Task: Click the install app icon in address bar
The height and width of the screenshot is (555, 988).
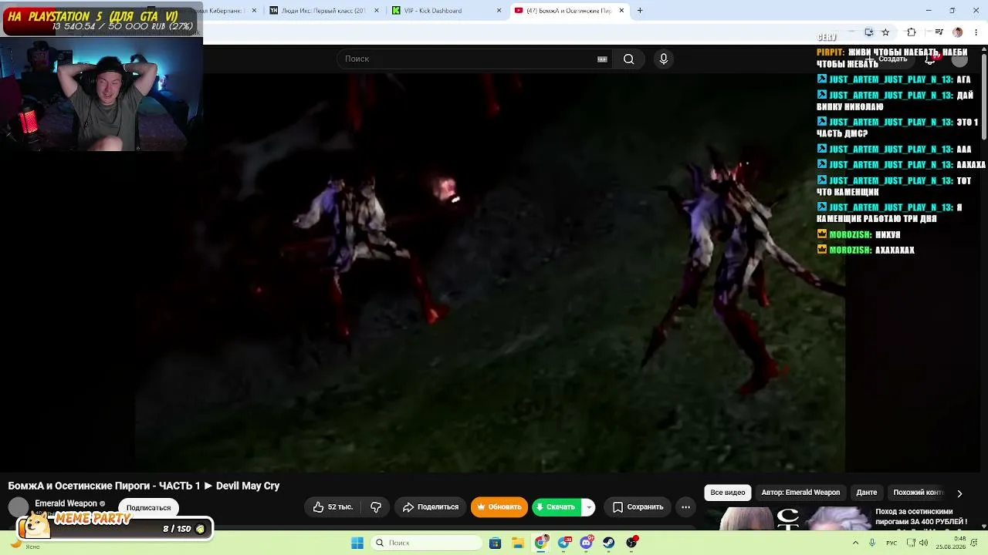Action: (868, 32)
